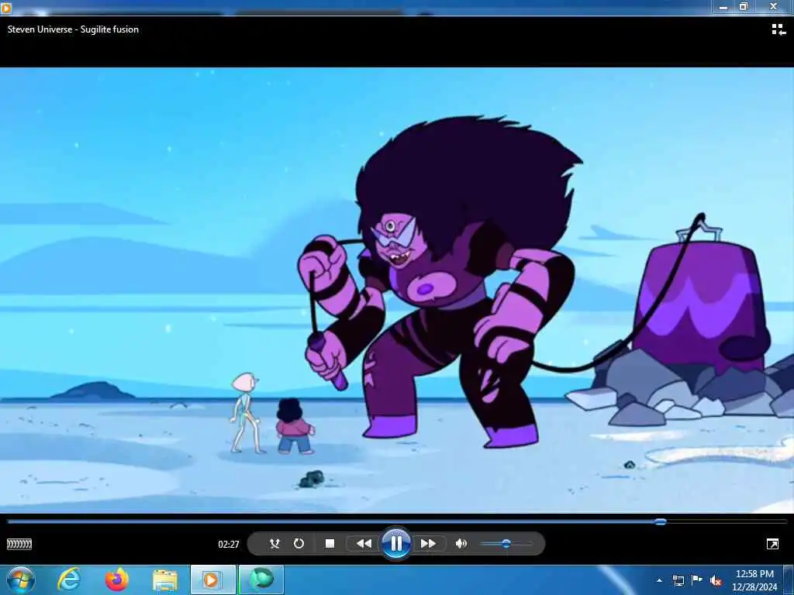View full screen button
This screenshot has height=595, width=794.
pos(773,544)
